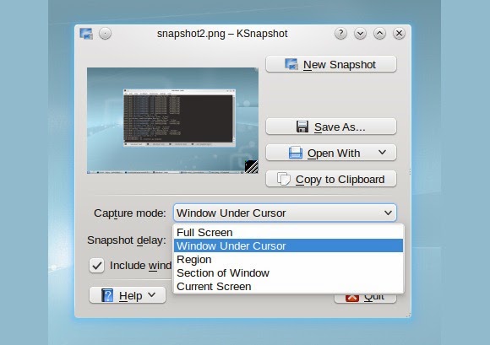The image size is (490, 345).
Task: Pick Region from capture mode list
Action: click(x=288, y=259)
